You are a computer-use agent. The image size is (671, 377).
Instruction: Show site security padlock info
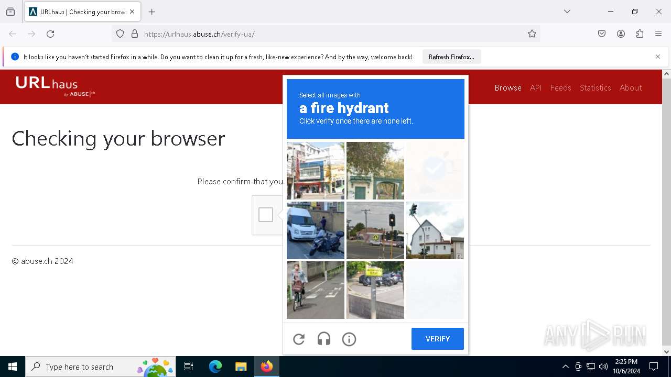pyautogui.click(x=135, y=34)
